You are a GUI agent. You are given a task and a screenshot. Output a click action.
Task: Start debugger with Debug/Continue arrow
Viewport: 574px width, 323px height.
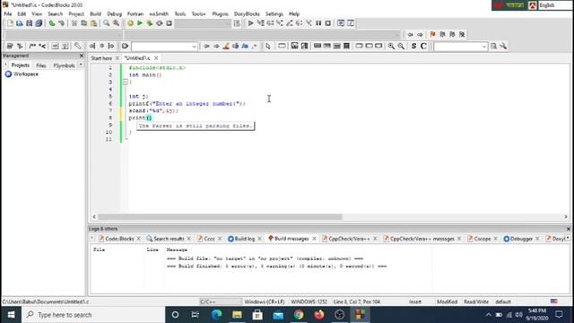250,23
